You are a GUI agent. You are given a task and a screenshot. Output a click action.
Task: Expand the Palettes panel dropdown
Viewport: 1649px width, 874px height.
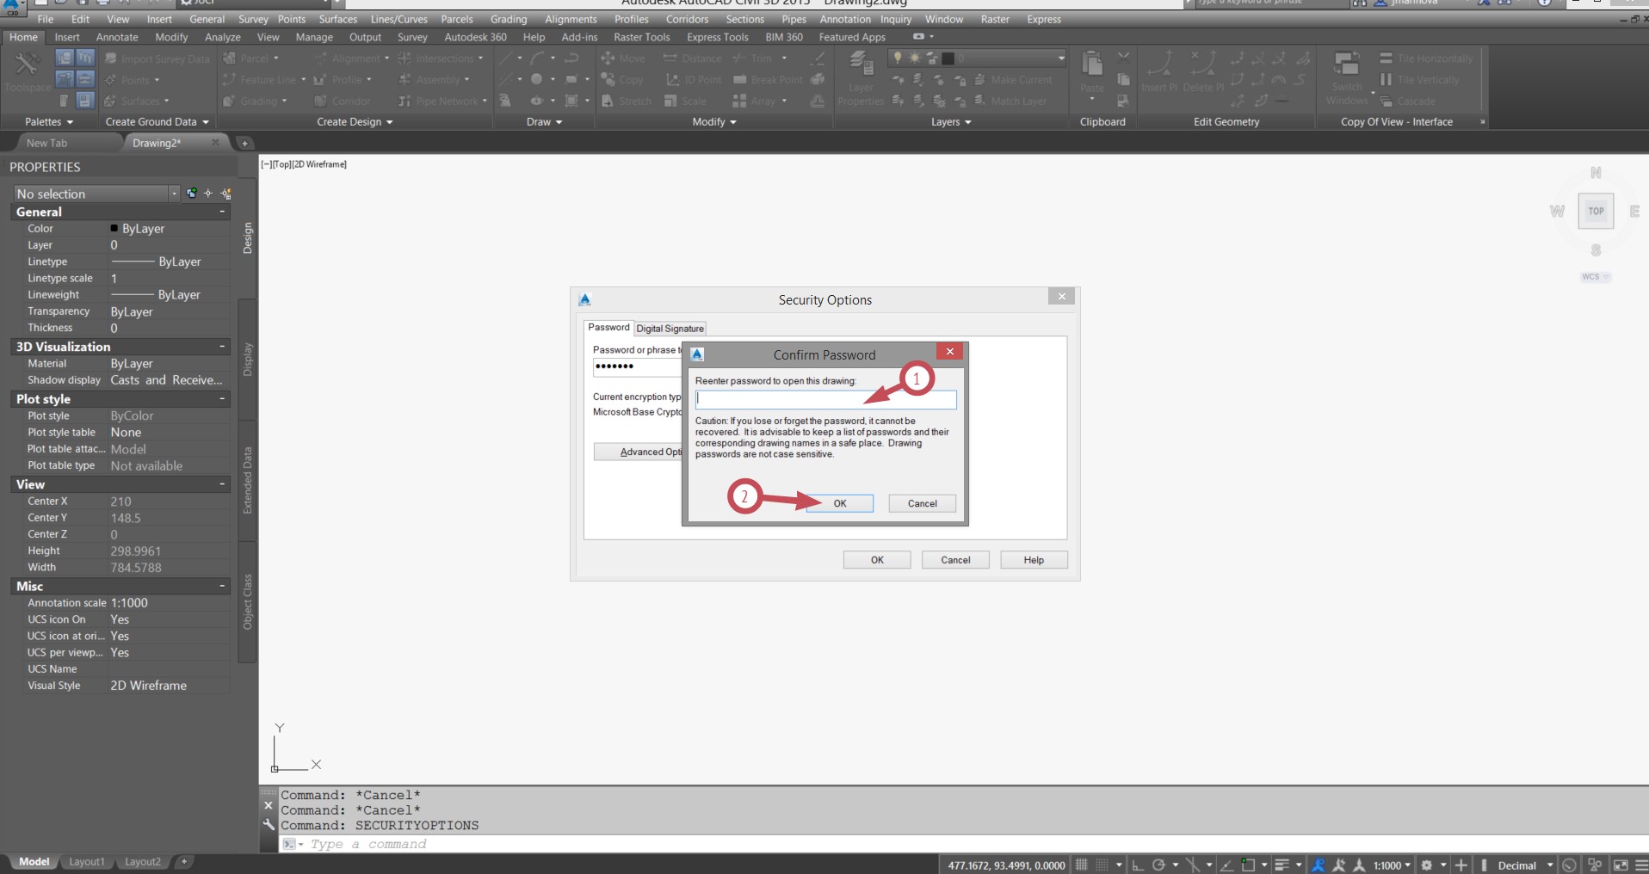click(49, 122)
